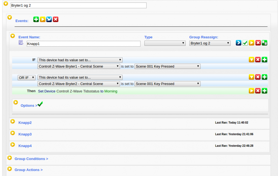Run the Knapp1 event with yellow play icon
This screenshot has height=176, width=278.
click(x=252, y=43)
